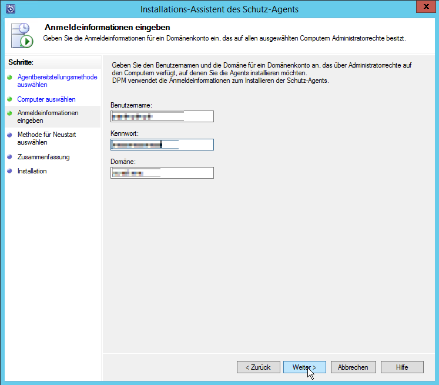This screenshot has height=385, width=439.
Task: Continue with the Weiter button
Action: 304,367
